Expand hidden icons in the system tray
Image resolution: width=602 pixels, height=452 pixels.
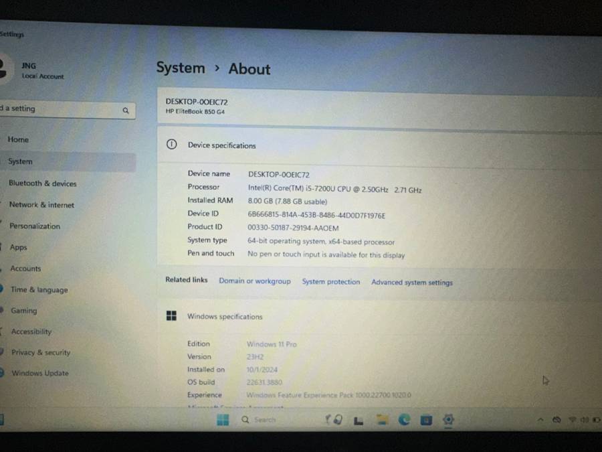(540, 420)
